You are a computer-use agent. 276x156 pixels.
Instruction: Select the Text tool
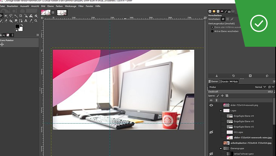[26, 21]
